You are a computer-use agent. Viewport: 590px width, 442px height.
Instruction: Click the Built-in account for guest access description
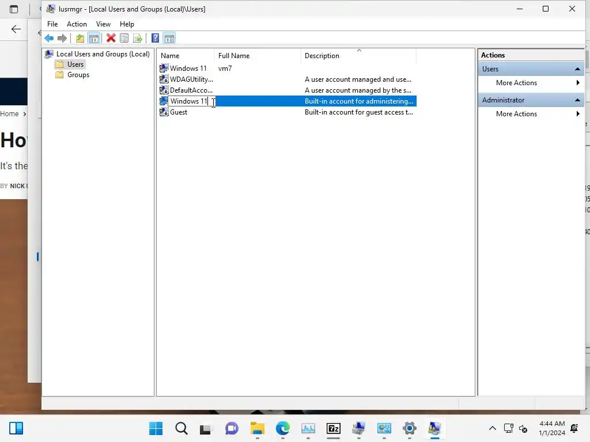tap(358, 112)
